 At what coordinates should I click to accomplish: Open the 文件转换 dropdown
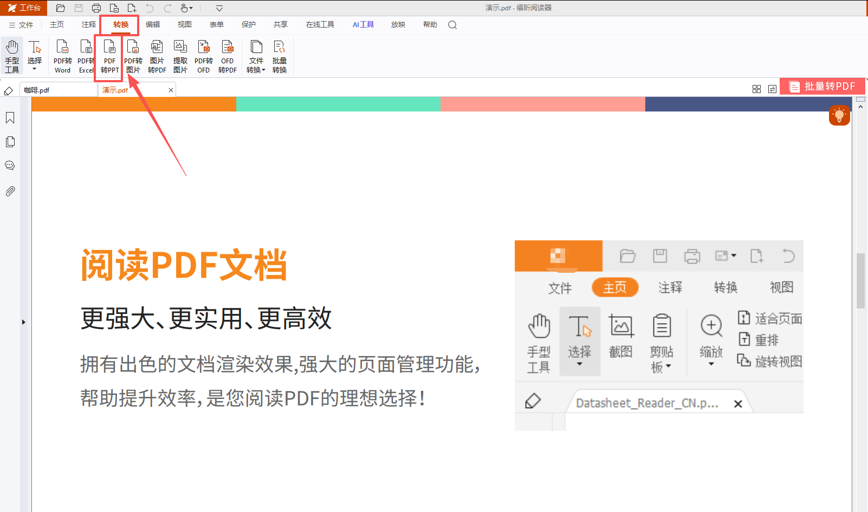(256, 56)
